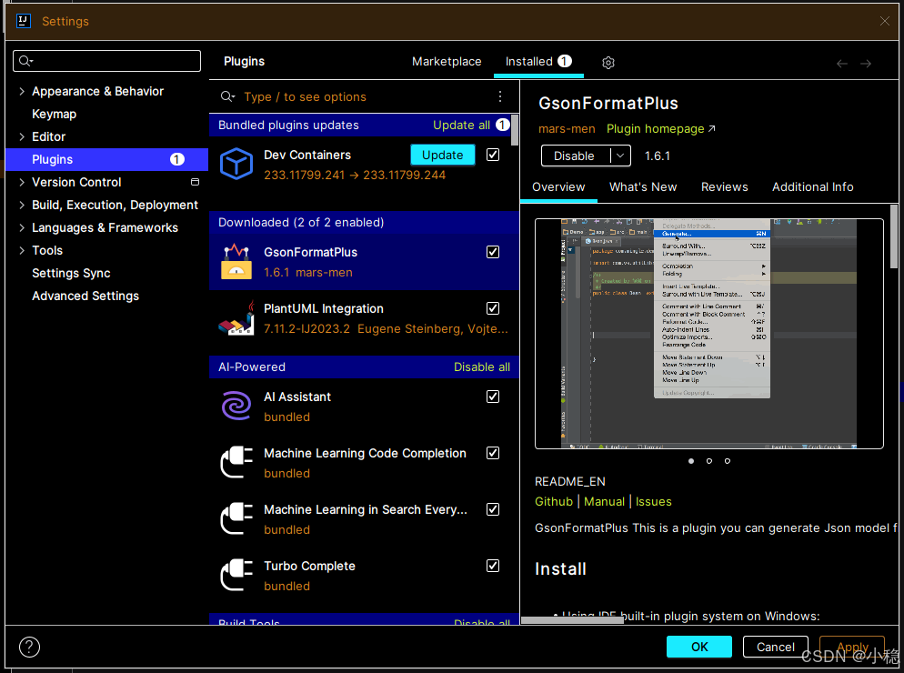Click the settings search magnifier icon
904x673 pixels.
pos(25,61)
